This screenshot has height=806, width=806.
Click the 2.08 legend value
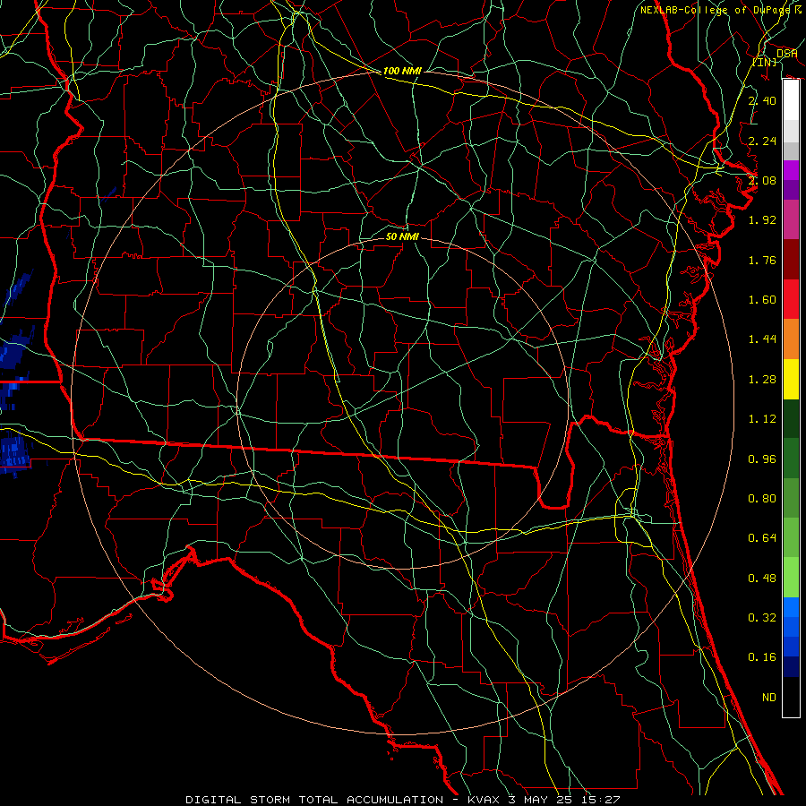click(762, 180)
